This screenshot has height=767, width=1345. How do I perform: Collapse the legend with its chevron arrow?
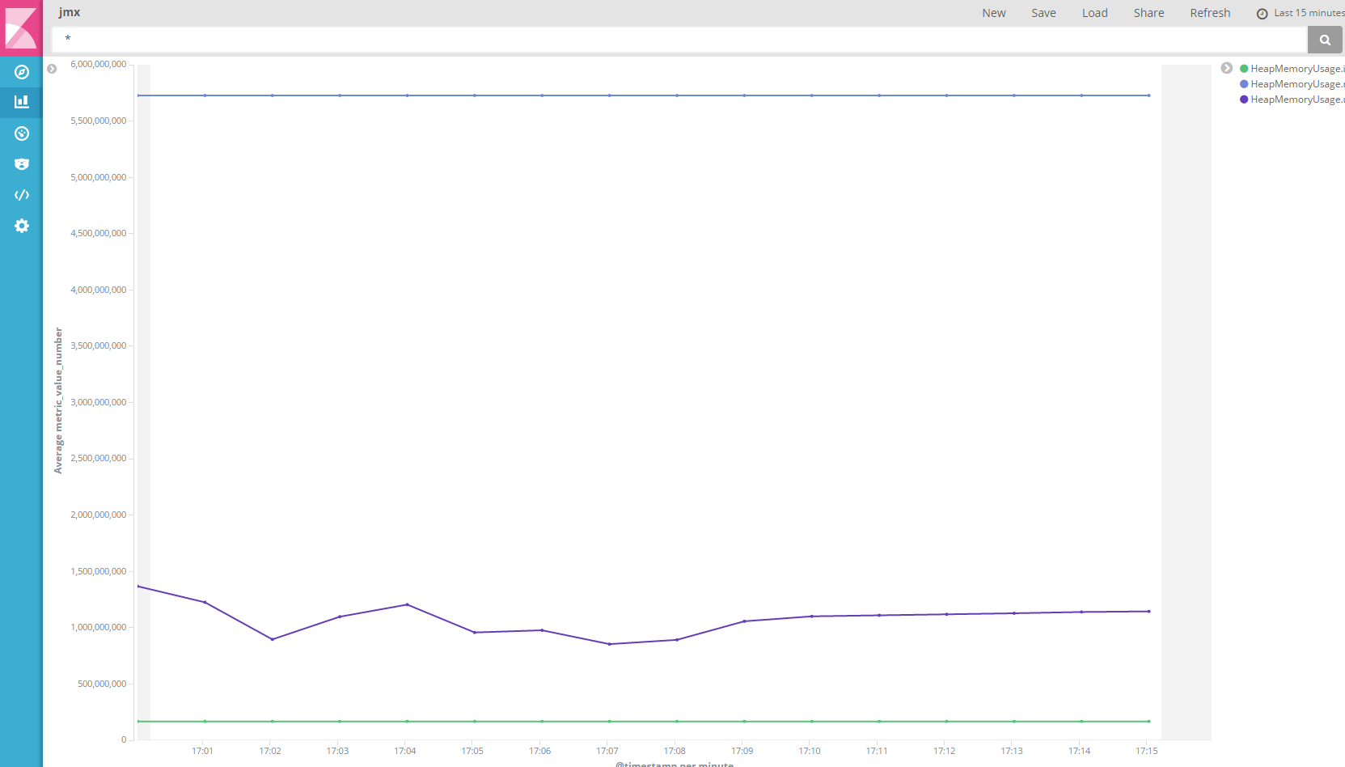click(1226, 68)
